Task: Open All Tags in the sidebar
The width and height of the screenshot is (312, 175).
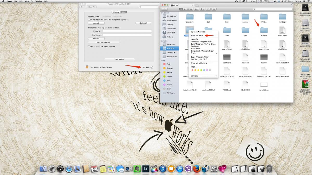Action: pos(169,93)
